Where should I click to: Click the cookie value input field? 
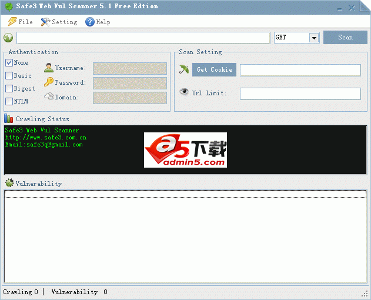[x=300, y=70]
